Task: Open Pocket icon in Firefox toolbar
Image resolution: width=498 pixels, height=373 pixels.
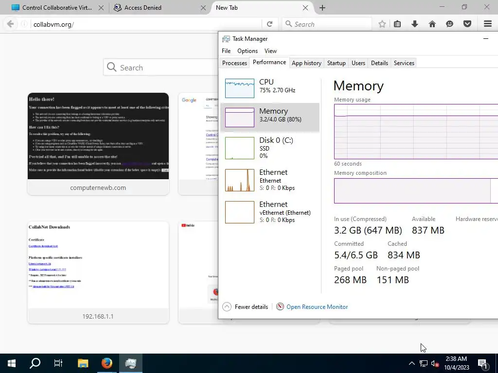Action: tap(467, 24)
